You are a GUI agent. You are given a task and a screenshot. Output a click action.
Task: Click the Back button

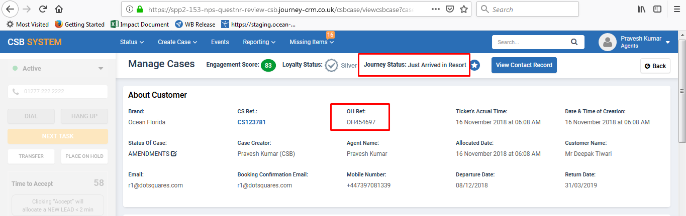point(655,66)
